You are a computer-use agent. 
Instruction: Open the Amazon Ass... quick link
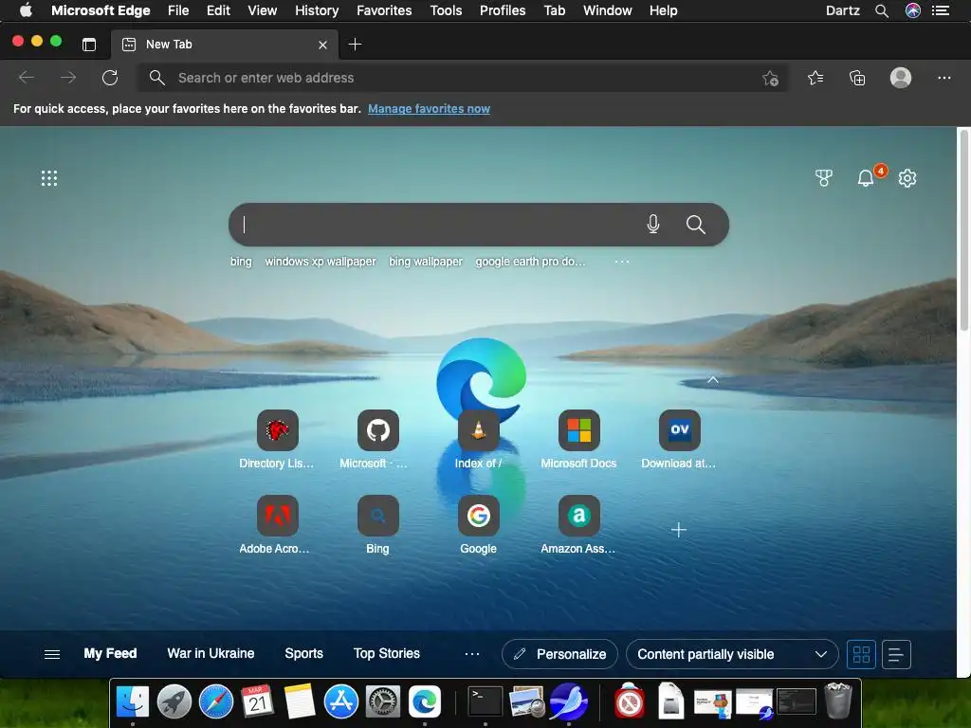coord(579,525)
